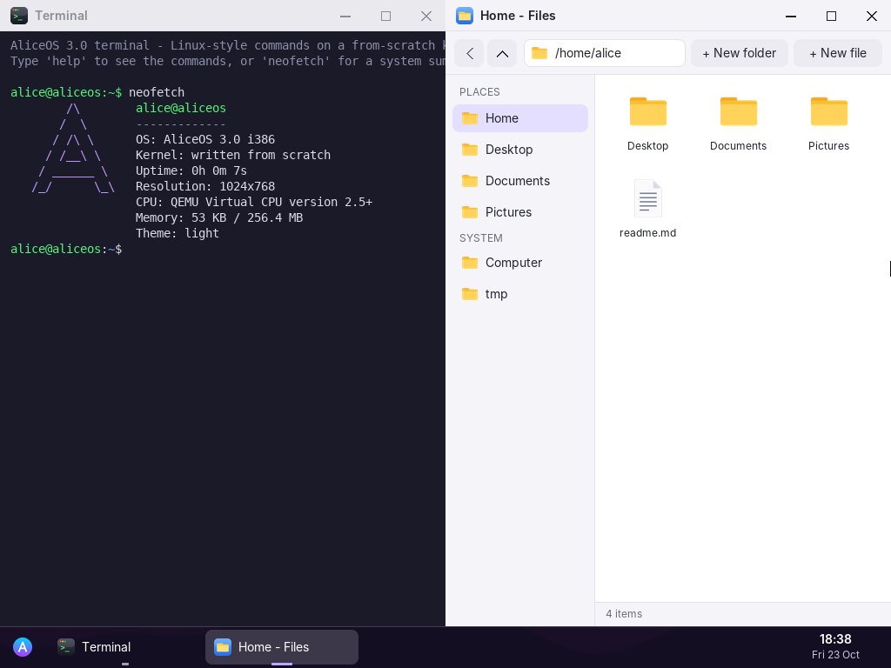This screenshot has height=668, width=891.
Task: Open Computer in the System sidebar
Action: tap(520, 263)
